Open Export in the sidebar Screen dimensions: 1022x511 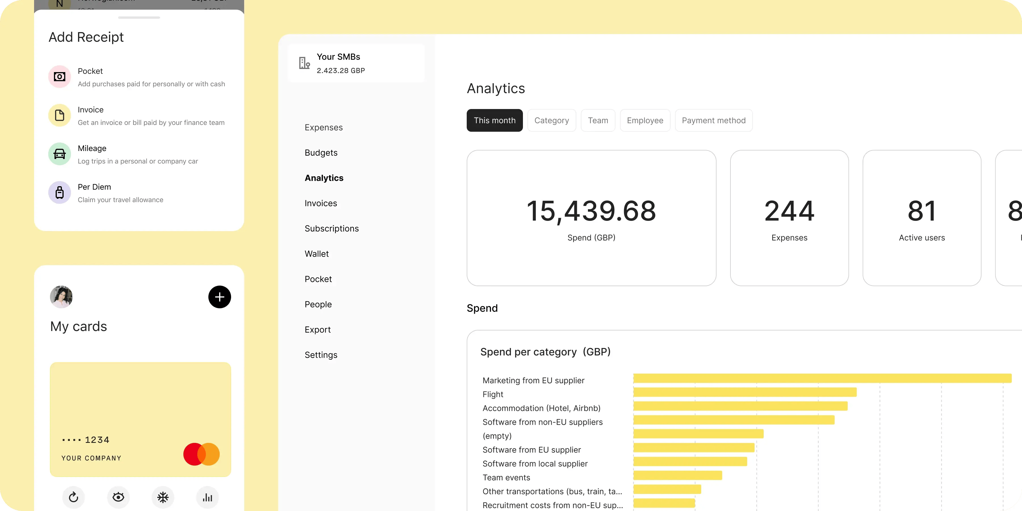(x=317, y=330)
